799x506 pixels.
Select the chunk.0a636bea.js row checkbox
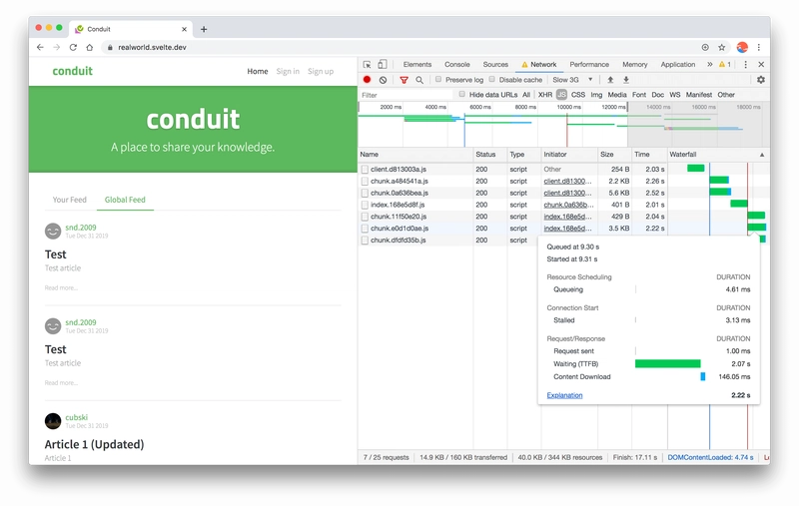coord(365,193)
